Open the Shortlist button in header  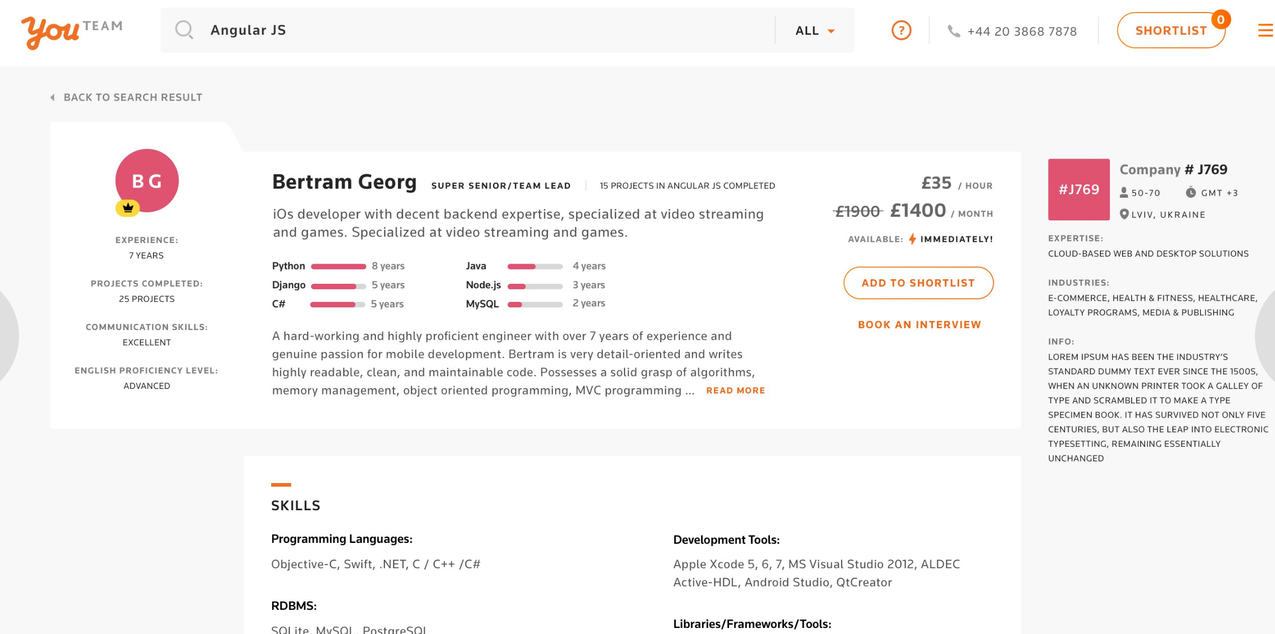pos(1171,30)
